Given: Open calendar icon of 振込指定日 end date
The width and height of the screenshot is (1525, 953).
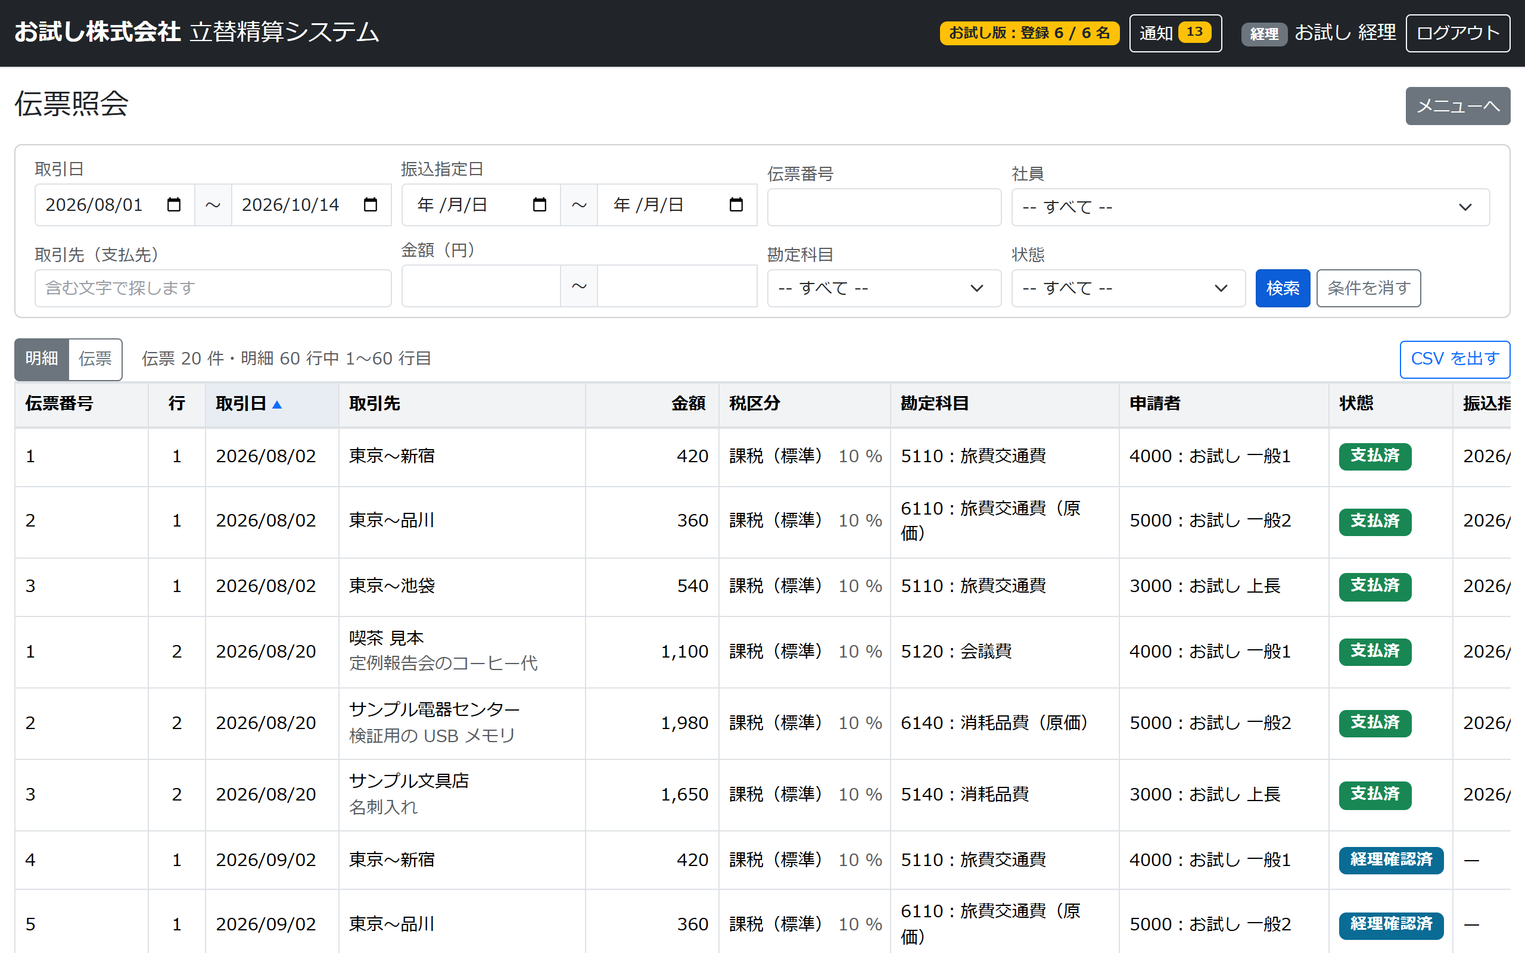Looking at the screenshot, I should [x=736, y=204].
